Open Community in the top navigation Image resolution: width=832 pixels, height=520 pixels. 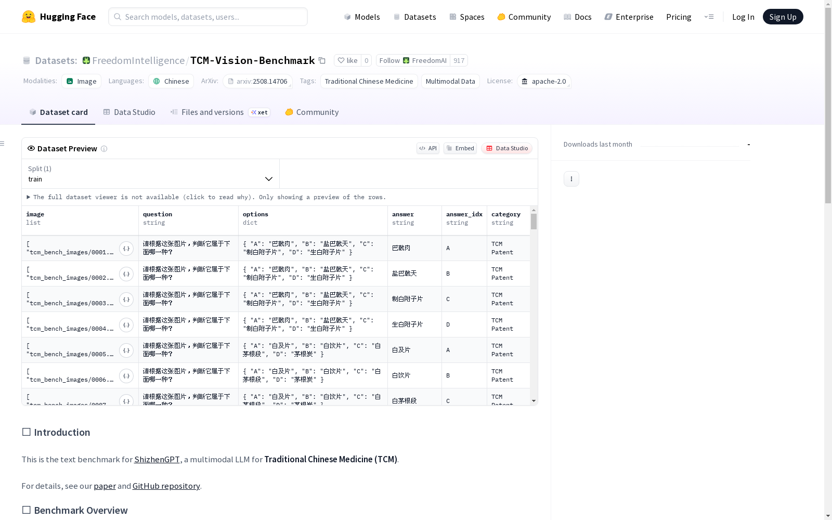524,17
